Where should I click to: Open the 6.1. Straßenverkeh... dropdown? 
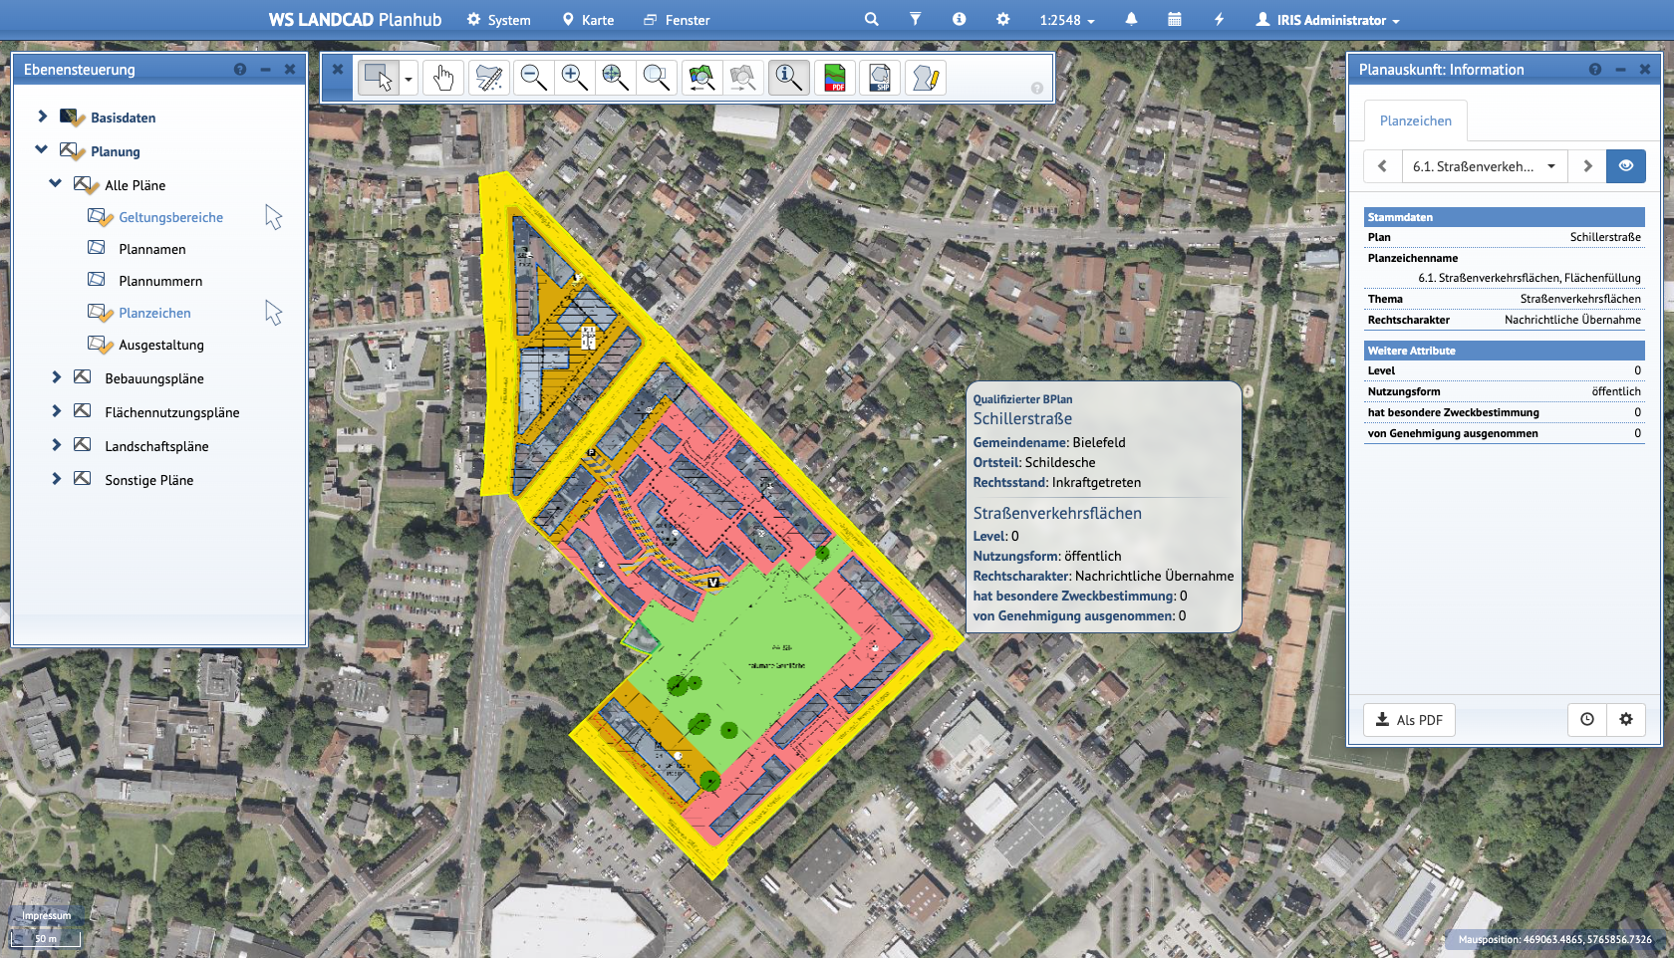pyautogui.click(x=1484, y=166)
